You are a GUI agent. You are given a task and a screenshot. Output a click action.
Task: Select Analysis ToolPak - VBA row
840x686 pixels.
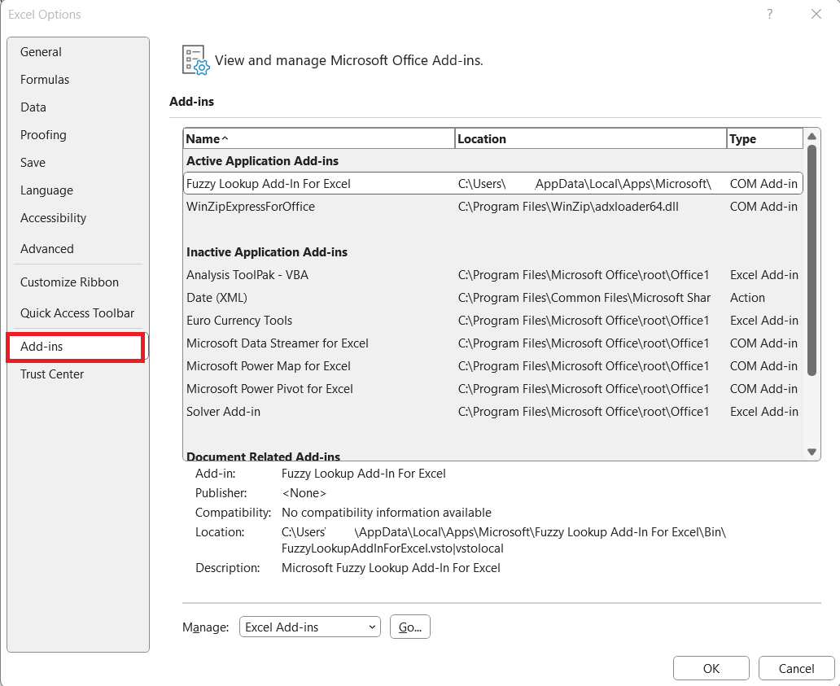tap(493, 275)
